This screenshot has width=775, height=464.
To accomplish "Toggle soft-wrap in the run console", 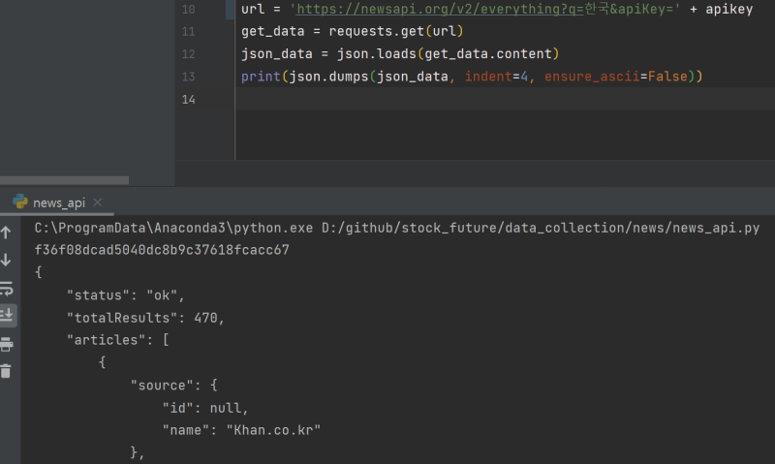I will pos(6,288).
